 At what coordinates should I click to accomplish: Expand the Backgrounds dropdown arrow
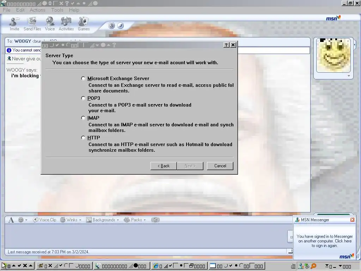click(x=118, y=220)
